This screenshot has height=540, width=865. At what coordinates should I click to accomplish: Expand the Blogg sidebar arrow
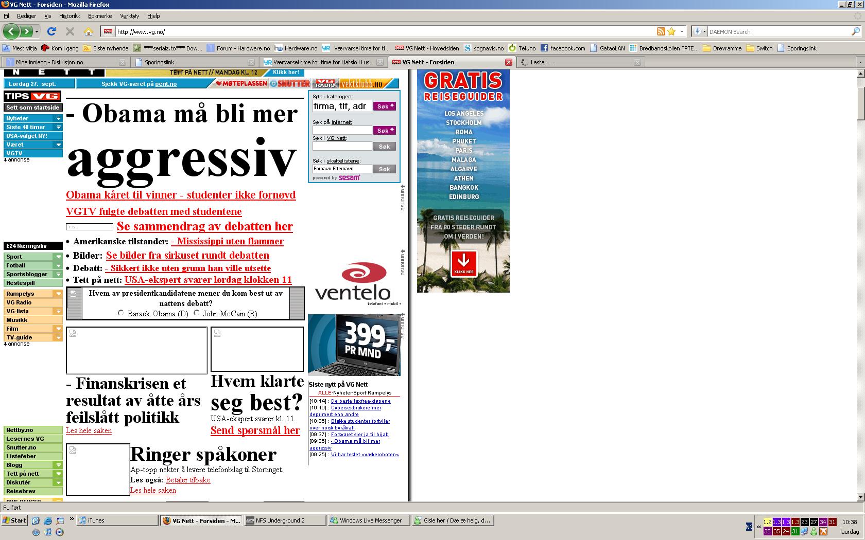tap(59, 465)
